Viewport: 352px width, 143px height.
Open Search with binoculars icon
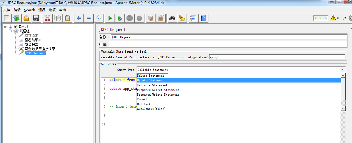click(x=172, y=18)
